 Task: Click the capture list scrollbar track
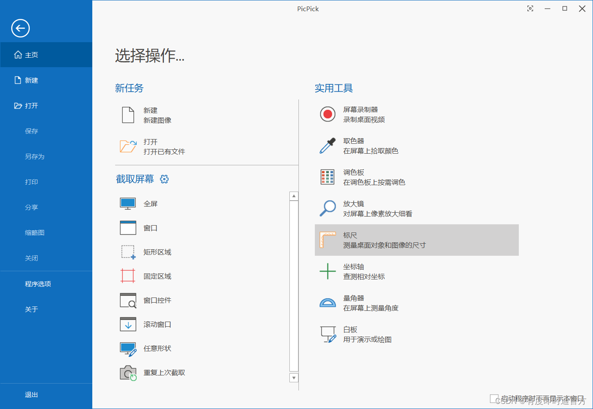coord(294,286)
